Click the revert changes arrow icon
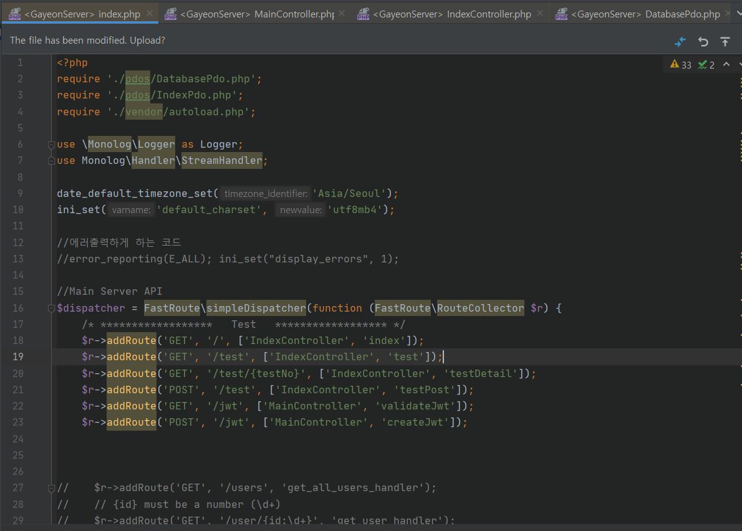This screenshot has width=742, height=531. [703, 41]
